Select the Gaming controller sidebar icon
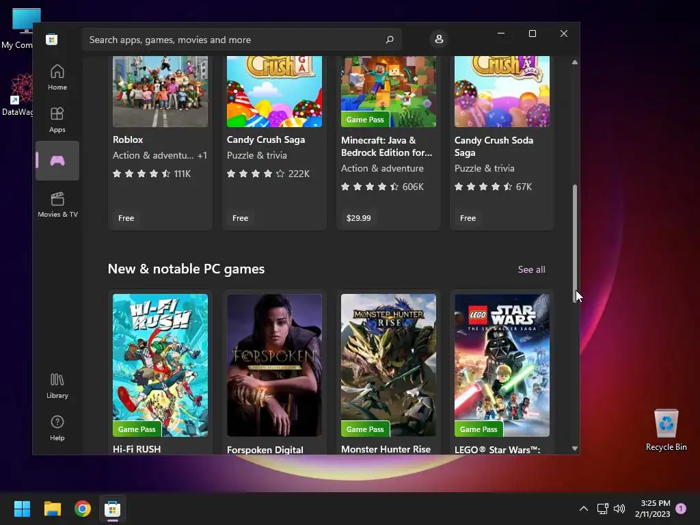Image resolution: width=700 pixels, height=525 pixels. point(57,161)
